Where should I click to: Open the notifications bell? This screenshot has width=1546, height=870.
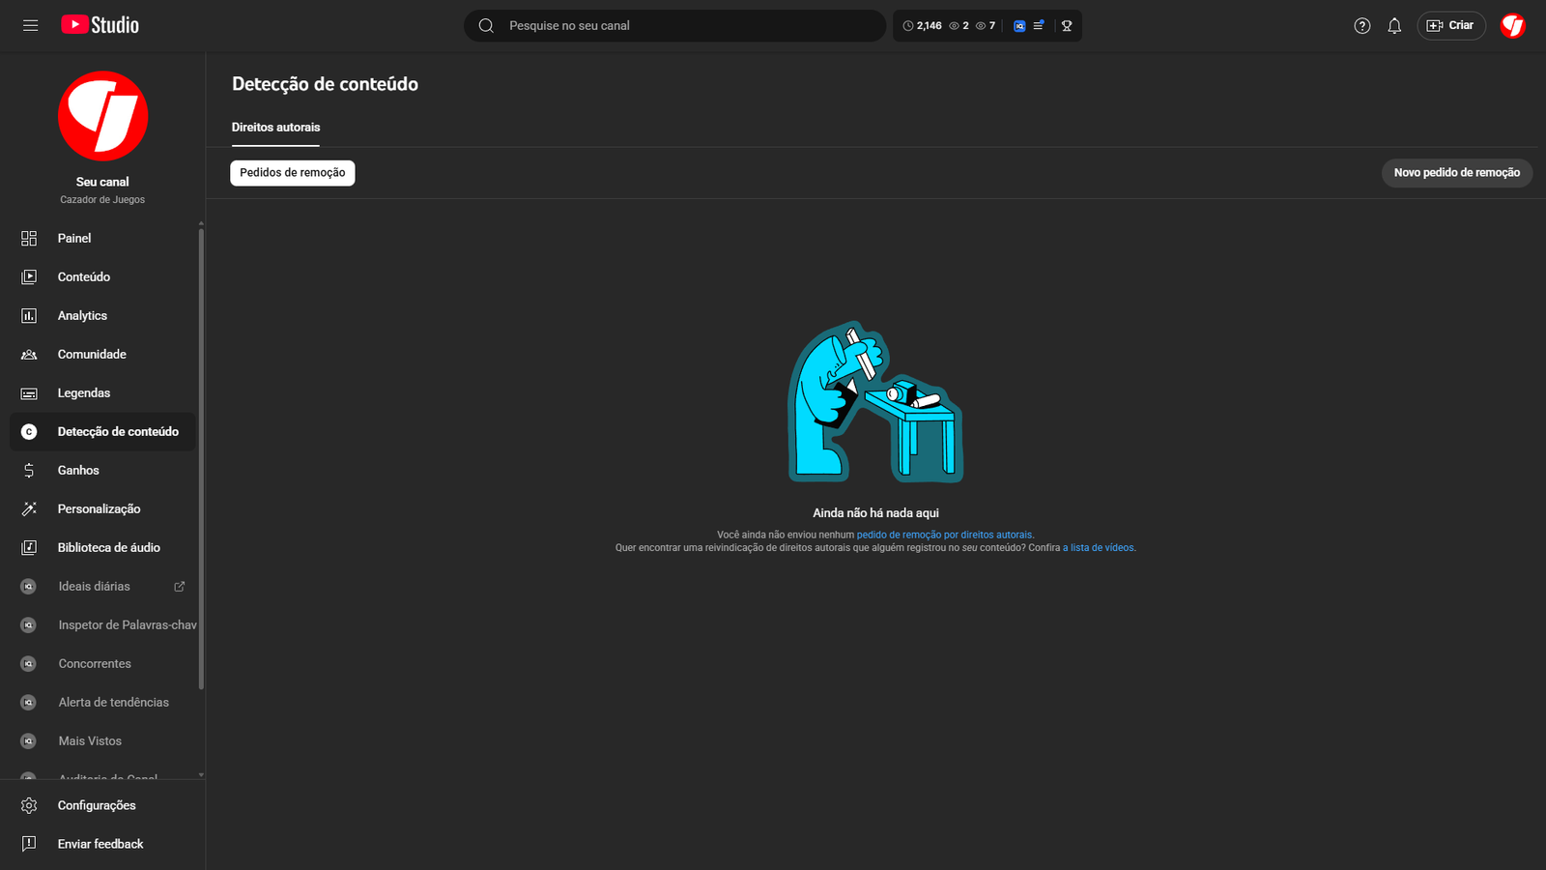pyautogui.click(x=1394, y=26)
